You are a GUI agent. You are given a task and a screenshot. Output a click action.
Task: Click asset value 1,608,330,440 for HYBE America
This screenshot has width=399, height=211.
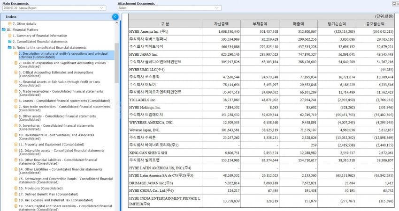tap(229, 32)
